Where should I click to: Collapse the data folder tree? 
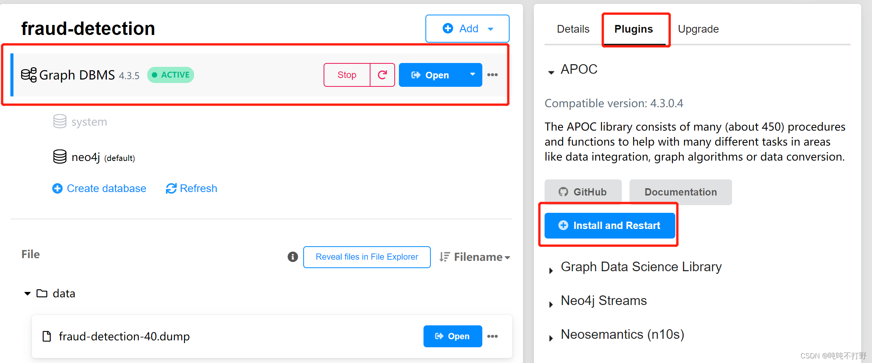point(27,293)
